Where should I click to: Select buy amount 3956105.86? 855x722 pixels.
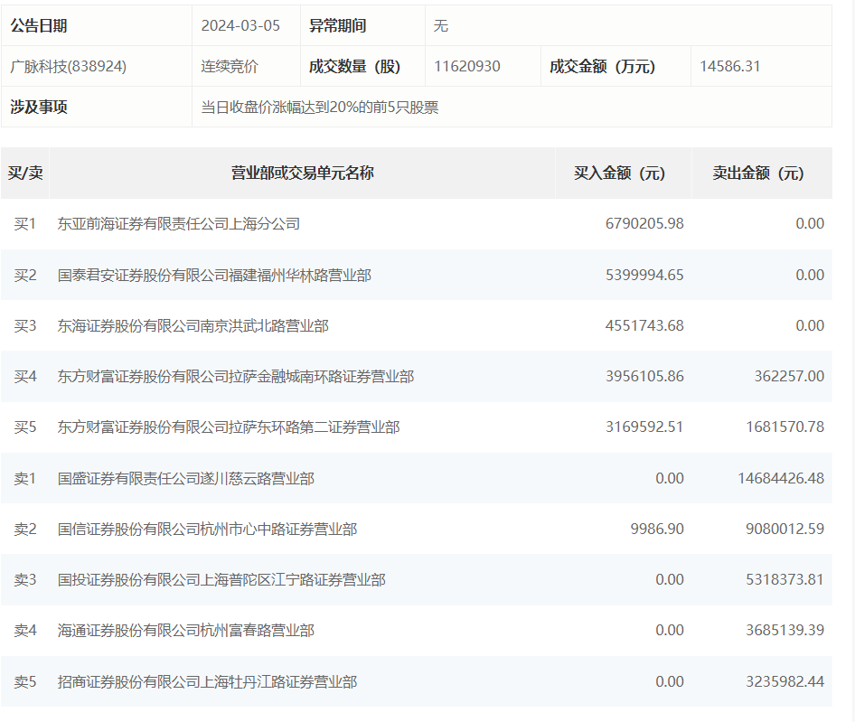[x=644, y=376]
